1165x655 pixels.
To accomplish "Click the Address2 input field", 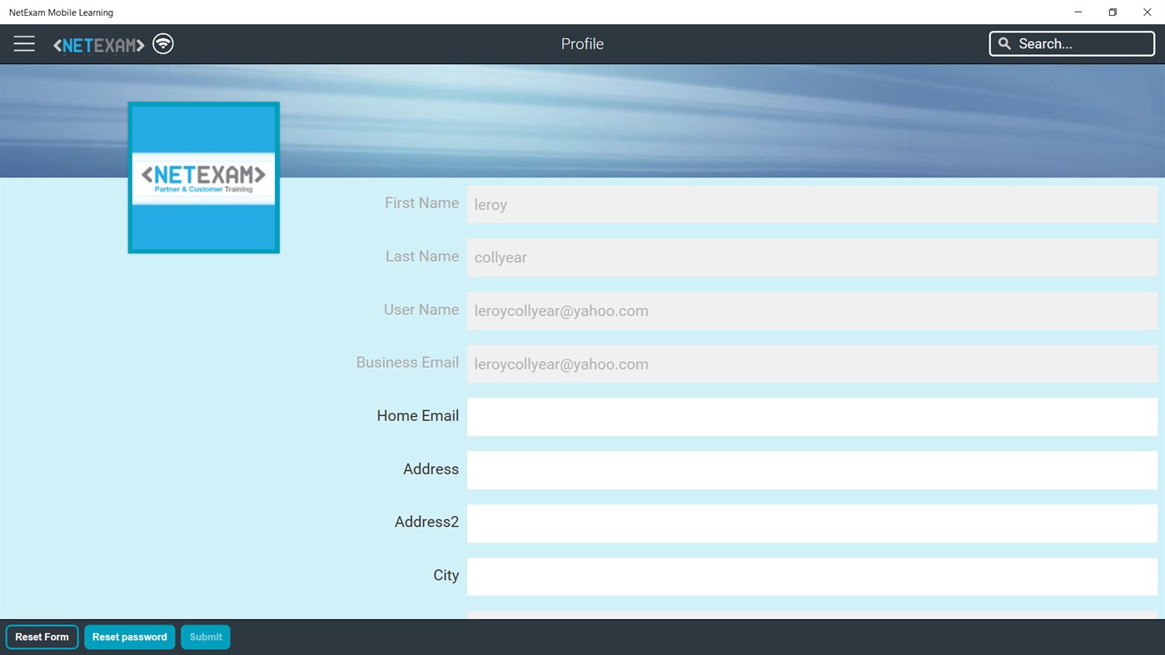I will pyautogui.click(x=812, y=523).
